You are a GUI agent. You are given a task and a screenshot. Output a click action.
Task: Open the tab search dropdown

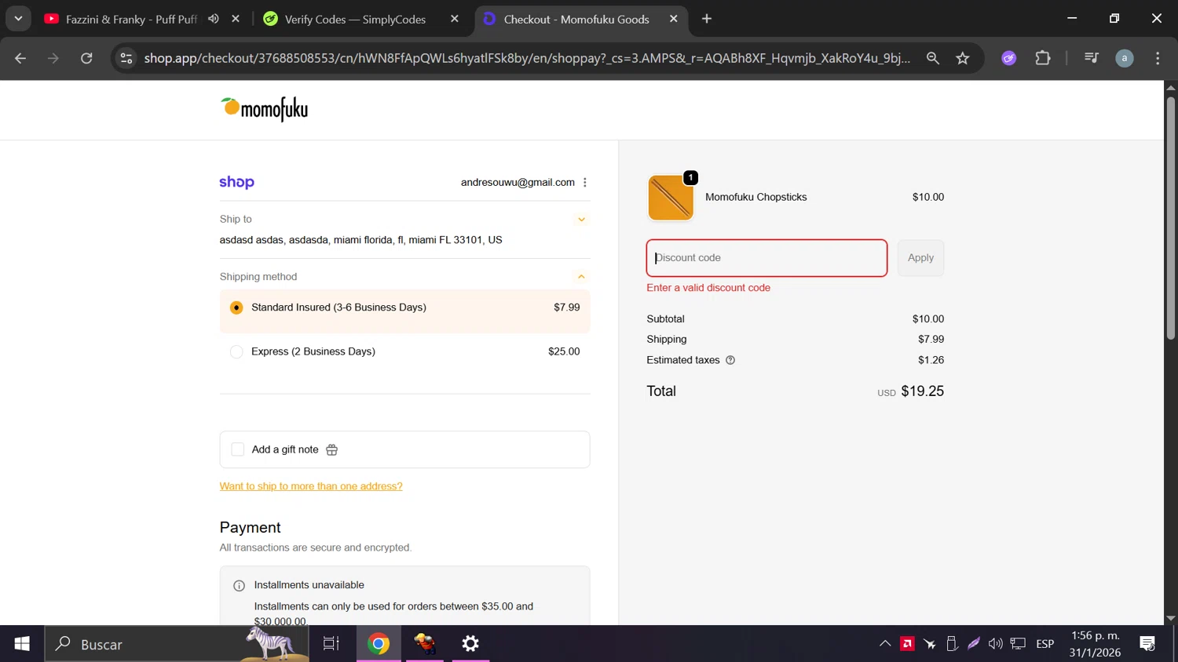point(18,19)
